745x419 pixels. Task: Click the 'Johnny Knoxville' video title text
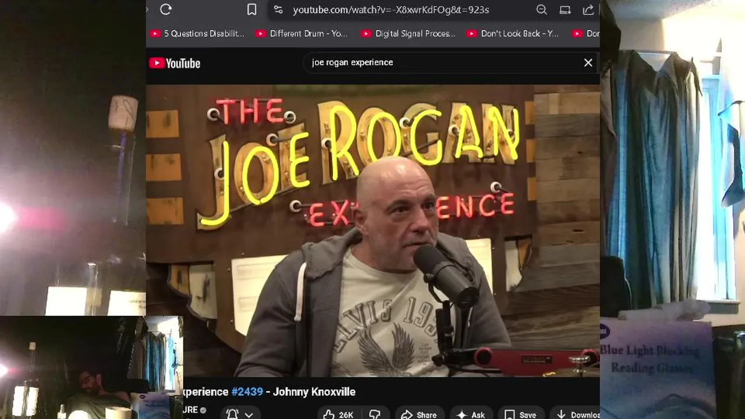coord(314,392)
